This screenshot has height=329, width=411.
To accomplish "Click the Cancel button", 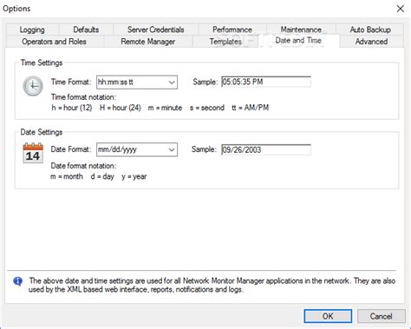I will pyautogui.click(x=381, y=316).
